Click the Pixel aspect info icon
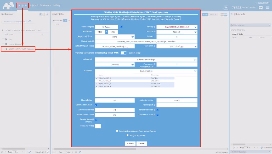 [155, 105]
